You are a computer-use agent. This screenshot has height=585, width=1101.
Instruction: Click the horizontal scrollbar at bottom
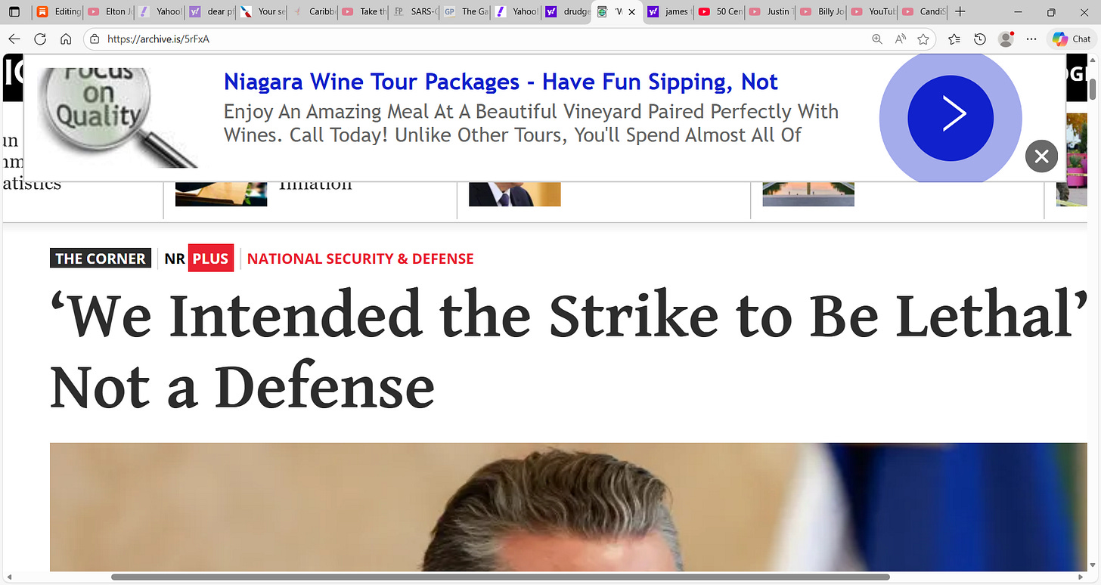tap(501, 577)
